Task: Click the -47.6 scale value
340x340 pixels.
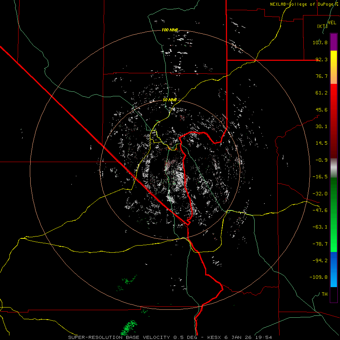Action: [x=320, y=210]
